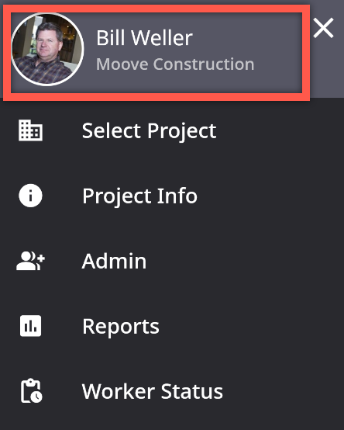Go to the Admin menu entry

[172, 261]
